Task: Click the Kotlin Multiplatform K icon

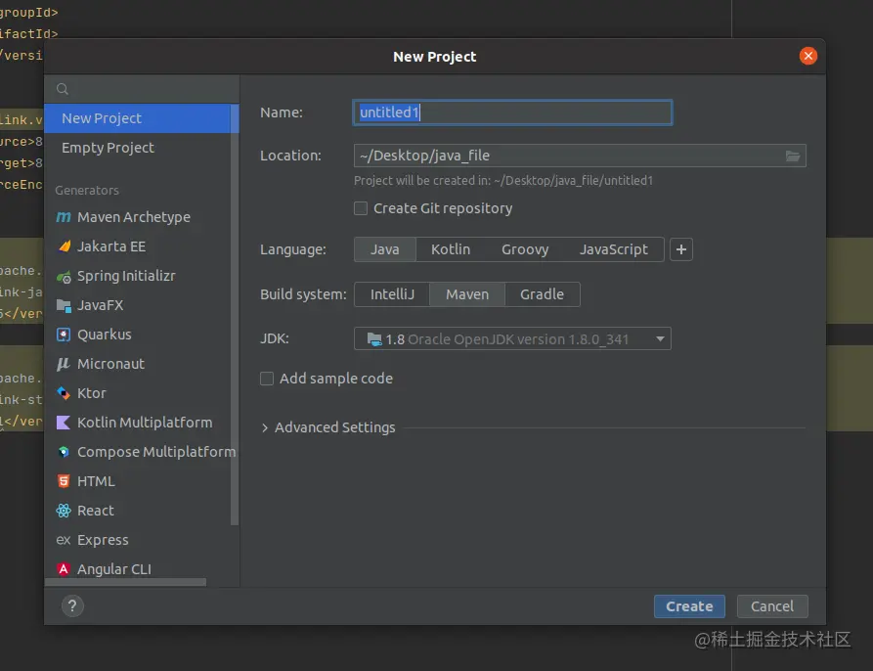Action: 64,423
